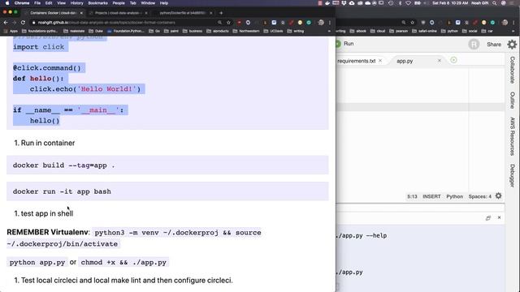Image resolution: width=520 pixels, height=292 pixels.
Task: Open the business bookmark folder
Action: [193, 31]
